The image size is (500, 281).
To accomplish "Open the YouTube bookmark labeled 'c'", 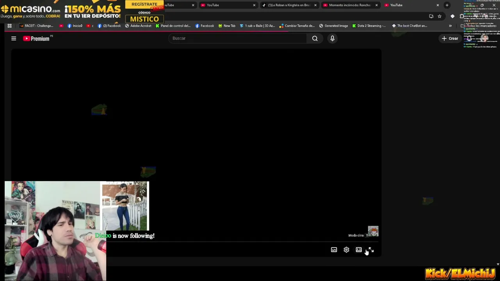I will click(90, 26).
